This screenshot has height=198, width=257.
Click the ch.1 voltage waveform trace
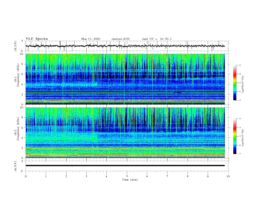[x=125, y=46]
